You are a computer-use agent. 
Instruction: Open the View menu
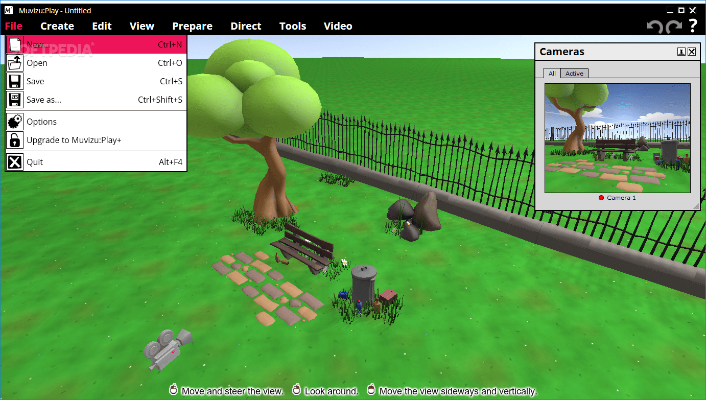(x=142, y=26)
